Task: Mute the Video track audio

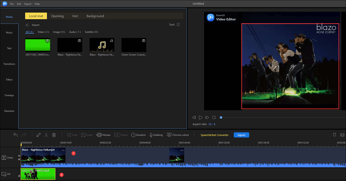Action: pyautogui.click(x=19, y=156)
